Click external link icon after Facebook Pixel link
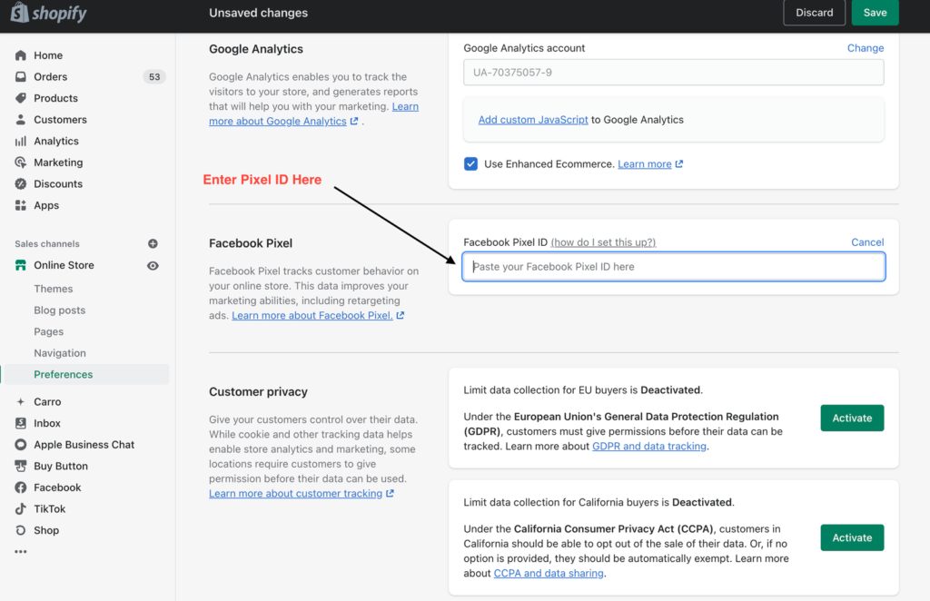The width and height of the screenshot is (930, 601). (401, 315)
